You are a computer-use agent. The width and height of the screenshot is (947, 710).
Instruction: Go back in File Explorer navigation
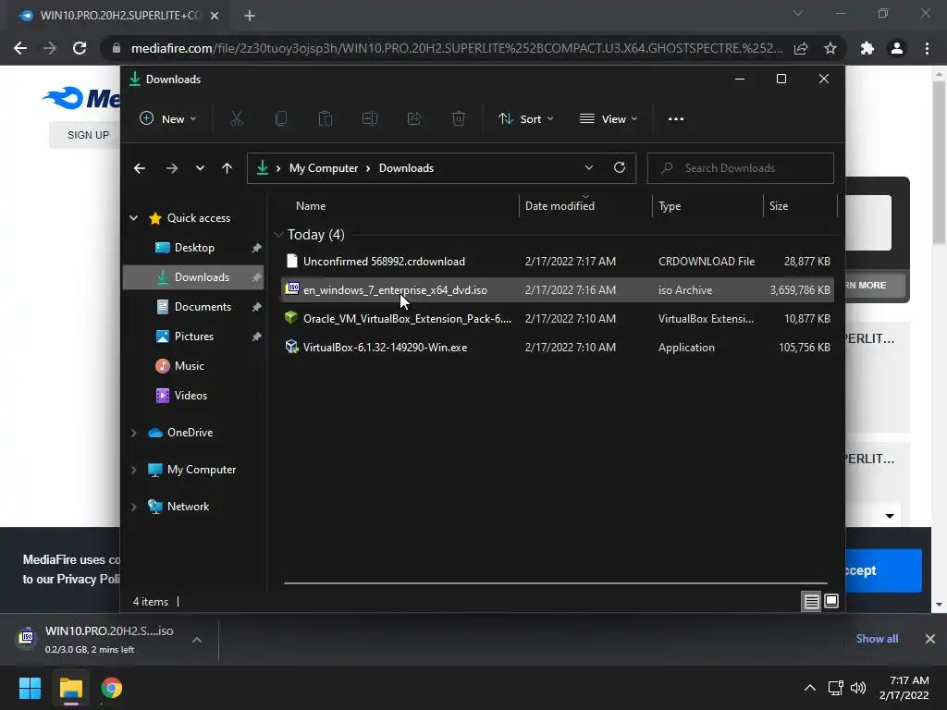[x=140, y=168]
